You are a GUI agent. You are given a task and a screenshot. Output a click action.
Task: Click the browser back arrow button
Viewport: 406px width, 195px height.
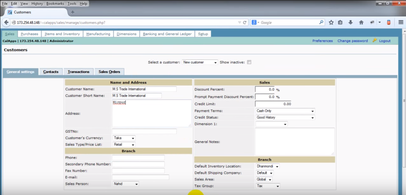[6, 22]
